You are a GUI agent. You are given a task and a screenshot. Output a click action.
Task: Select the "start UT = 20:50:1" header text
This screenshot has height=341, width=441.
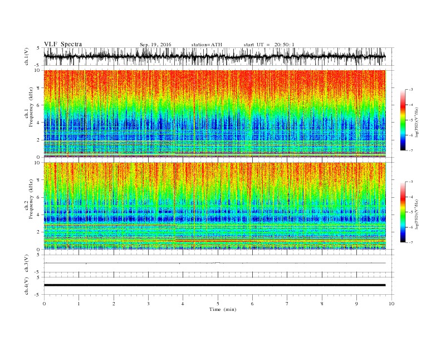pos(269,45)
